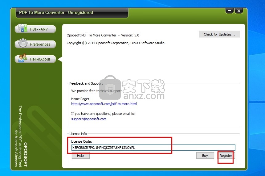265x176 pixels.
Task: Close the PDF To More Converter window
Action: click(239, 11)
